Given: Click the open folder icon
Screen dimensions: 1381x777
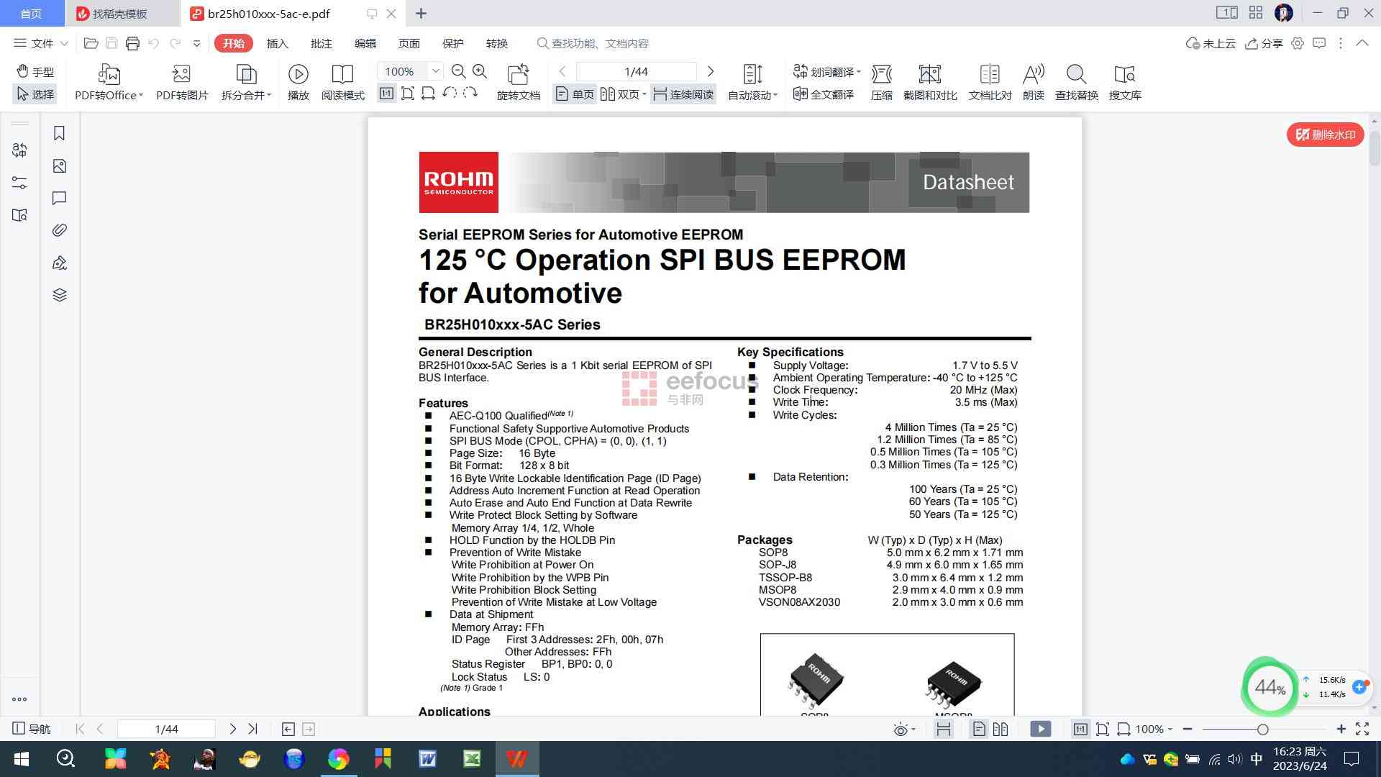Looking at the screenshot, I should click(91, 43).
